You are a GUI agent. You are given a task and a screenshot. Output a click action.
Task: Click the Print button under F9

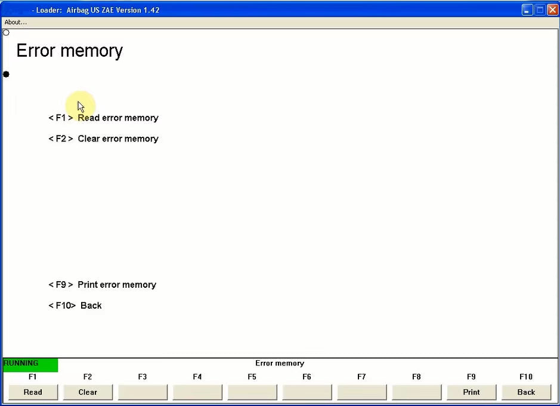coord(471,392)
